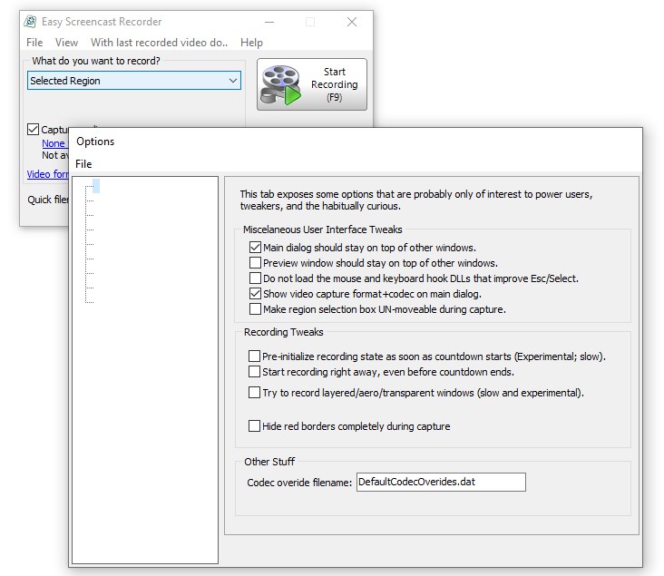Check Do not load mouse and keyboard hook DLLs

tap(255, 278)
